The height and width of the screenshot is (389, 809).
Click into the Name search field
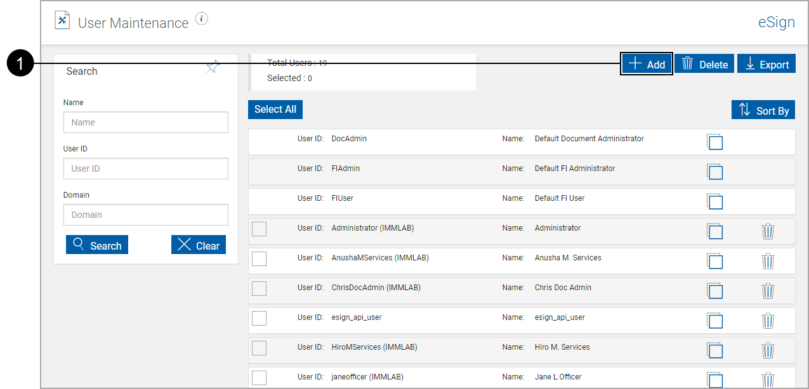tap(146, 122)
